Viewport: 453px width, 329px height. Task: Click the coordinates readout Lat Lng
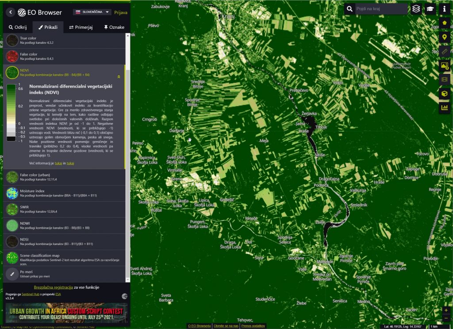click(x=403, y=326)
